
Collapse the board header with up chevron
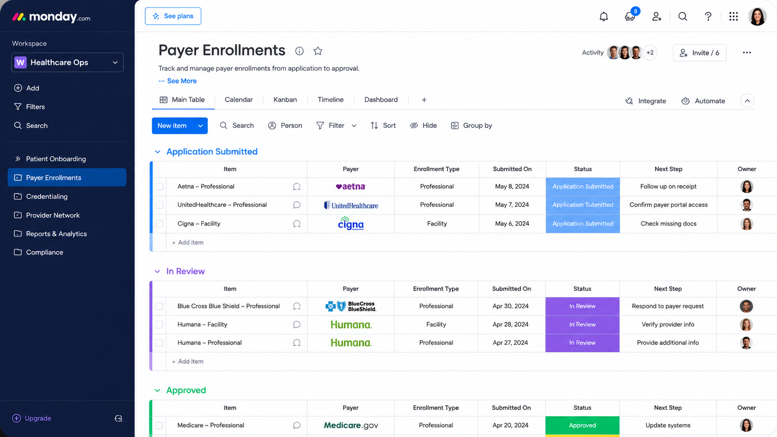(x=747, y=101)
